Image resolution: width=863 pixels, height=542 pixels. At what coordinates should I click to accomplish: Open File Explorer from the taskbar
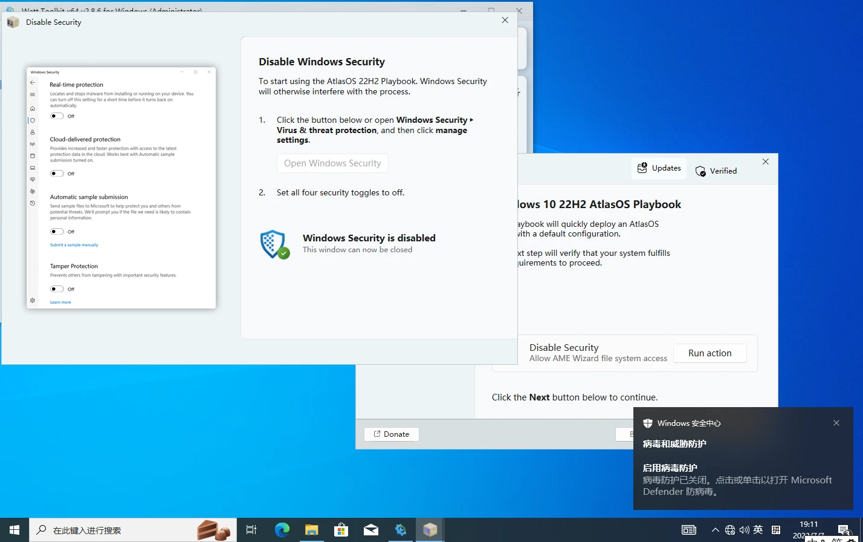point(312,530)
